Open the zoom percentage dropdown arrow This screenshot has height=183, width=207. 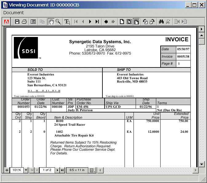tap(26, 170)
